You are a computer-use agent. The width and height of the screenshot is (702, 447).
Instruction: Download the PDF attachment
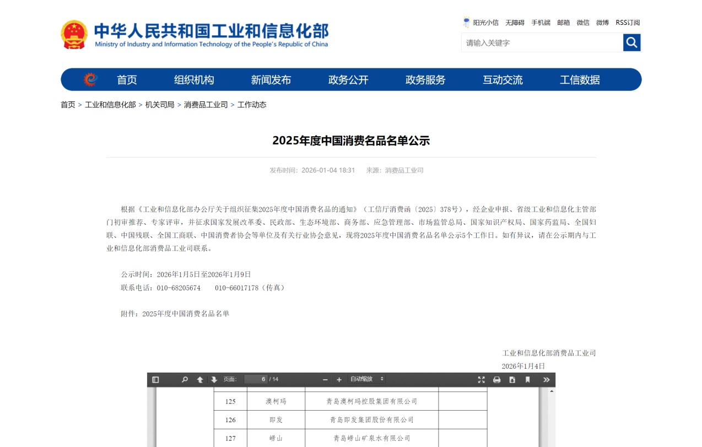click(x=511, y=379)
